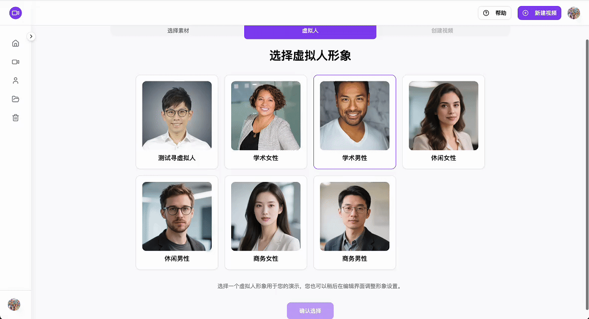Pick the 休闲女性 avatar card

click(x=443, y=122)
